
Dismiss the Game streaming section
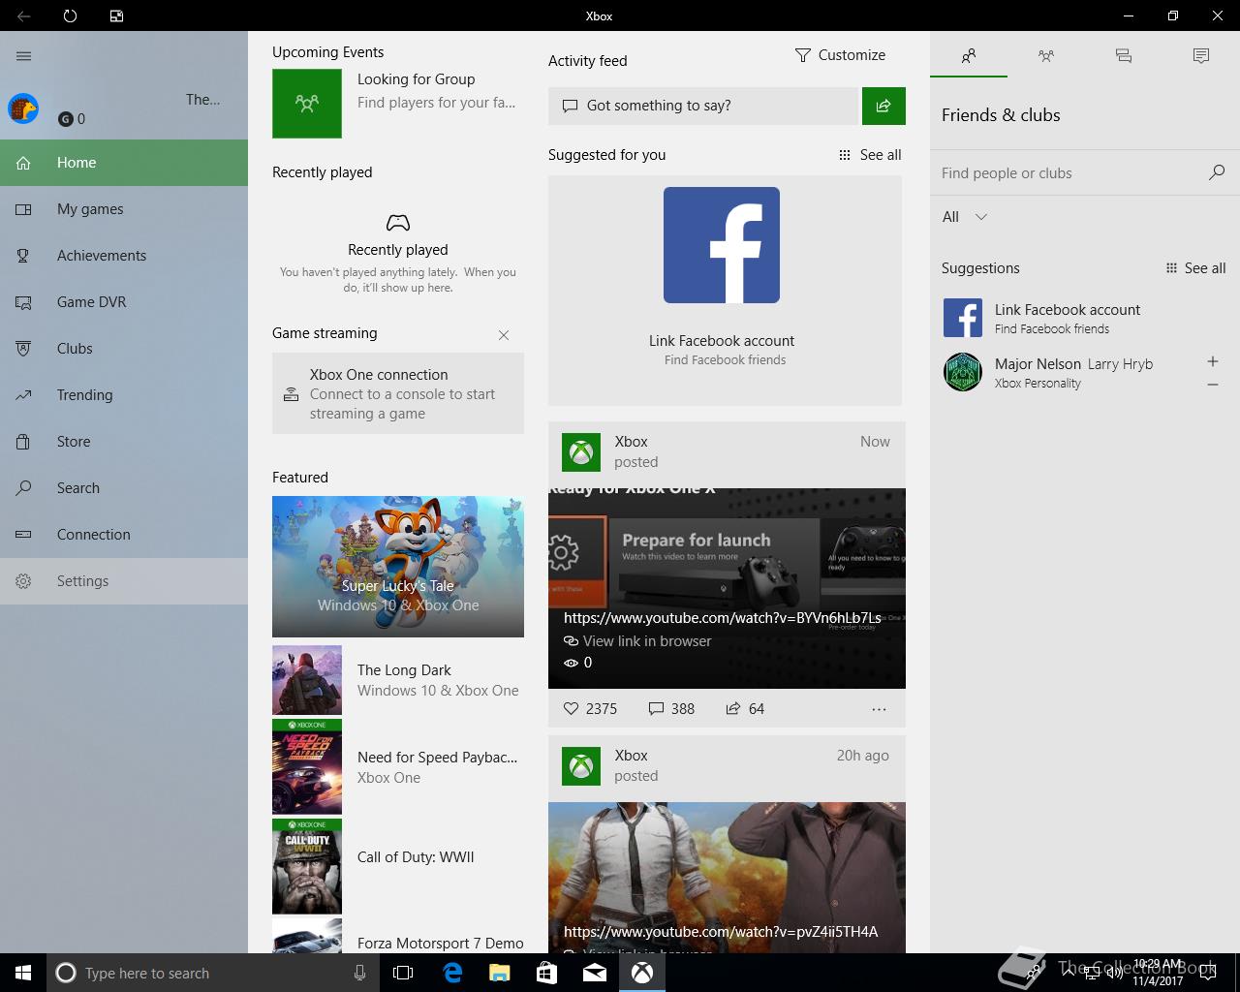pyautogui.click(x=504, y=335)
